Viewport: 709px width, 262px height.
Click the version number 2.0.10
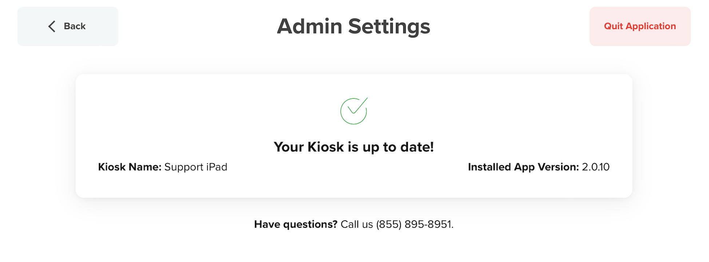595,167
